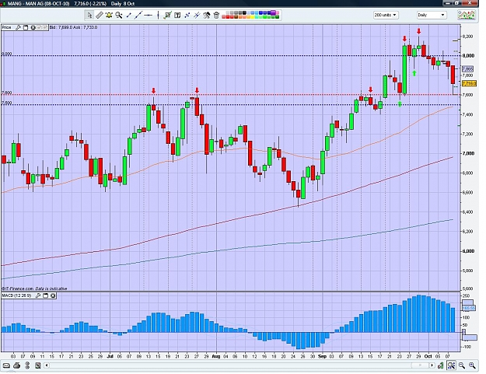The height and width of the screenshot is (374, 486).
Task: Click the Sep label on date axis
Action: coord(322,356)
